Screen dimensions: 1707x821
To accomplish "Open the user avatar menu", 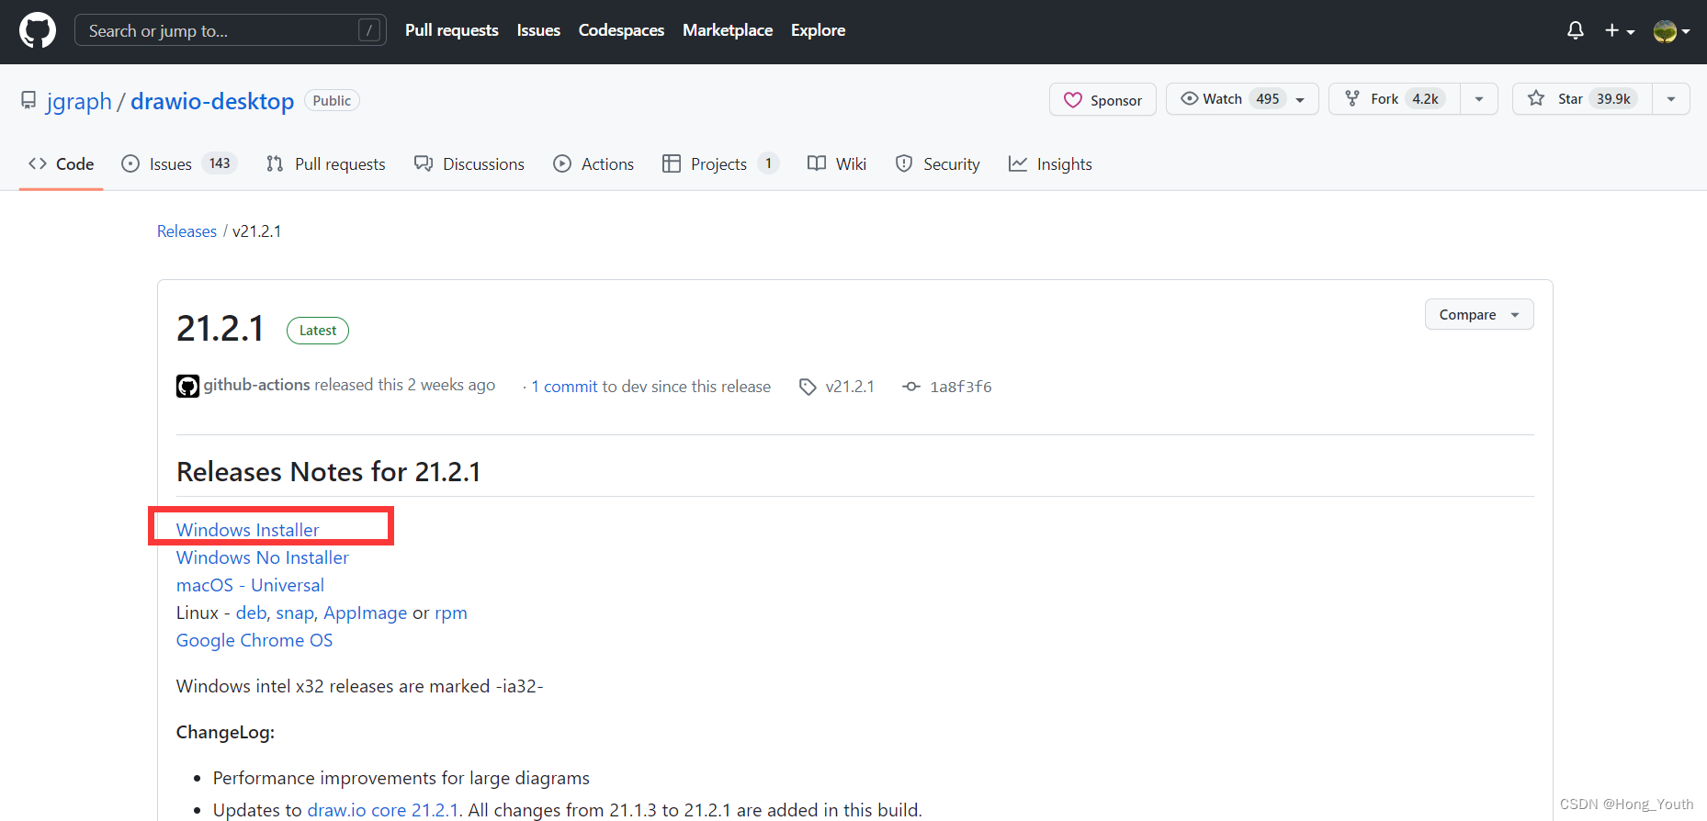I will (1671, 31).
